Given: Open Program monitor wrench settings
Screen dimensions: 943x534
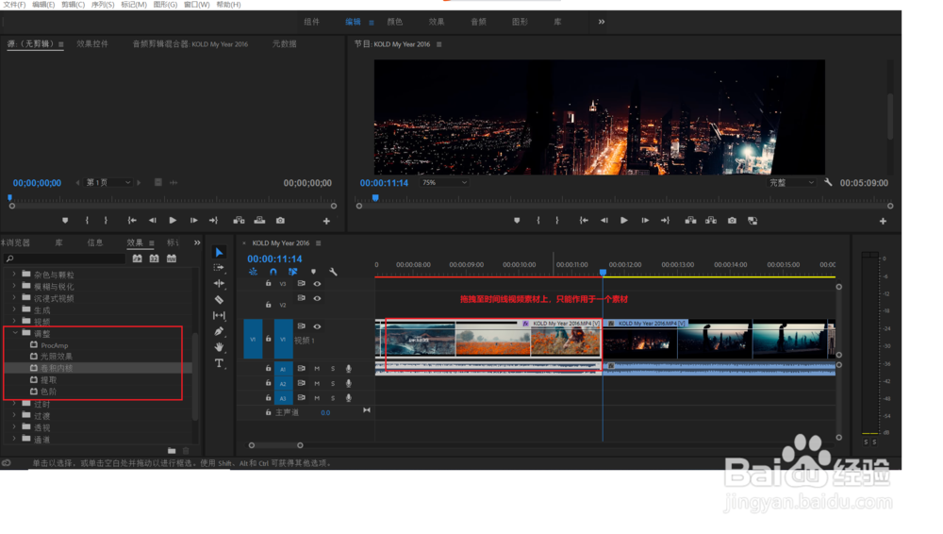Looking at the screenshot, I should click(x=828, y=182).
